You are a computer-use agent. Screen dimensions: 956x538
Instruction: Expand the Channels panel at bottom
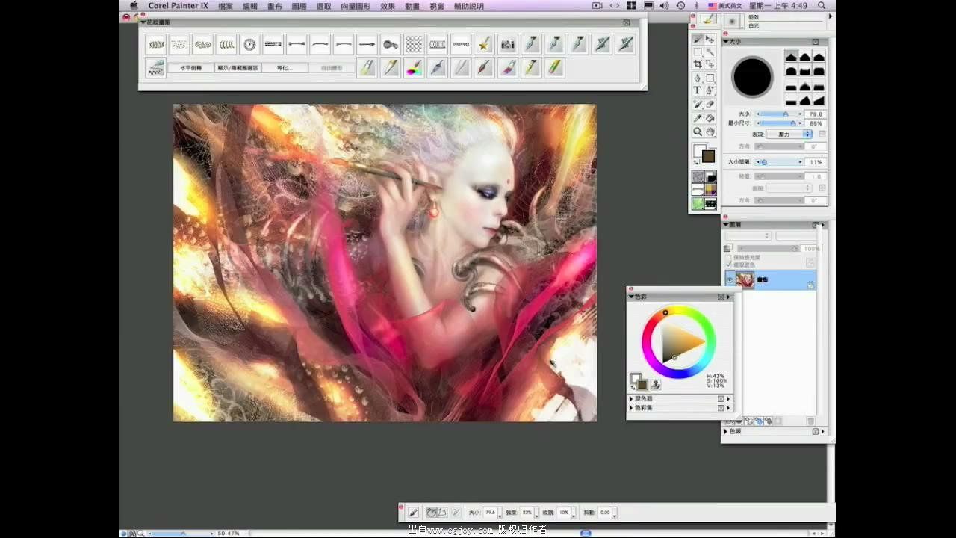click(x=726, y=431)
